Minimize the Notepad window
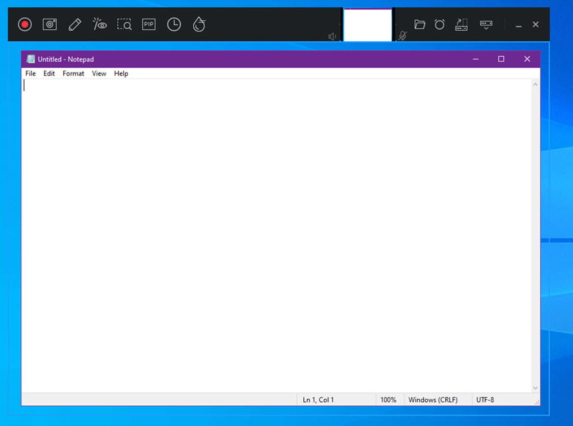 coord(476,59)
